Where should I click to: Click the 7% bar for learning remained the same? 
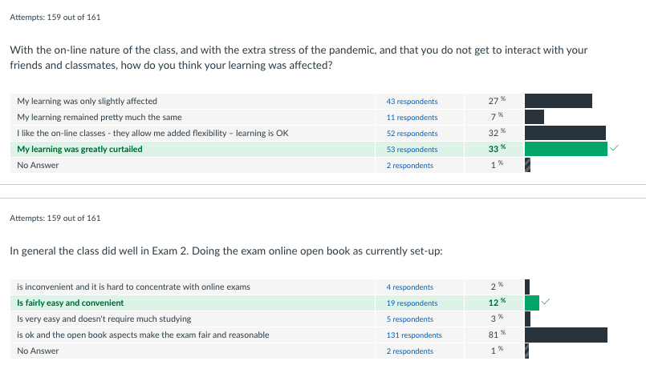pyautogui.click(x=534, y=117)
